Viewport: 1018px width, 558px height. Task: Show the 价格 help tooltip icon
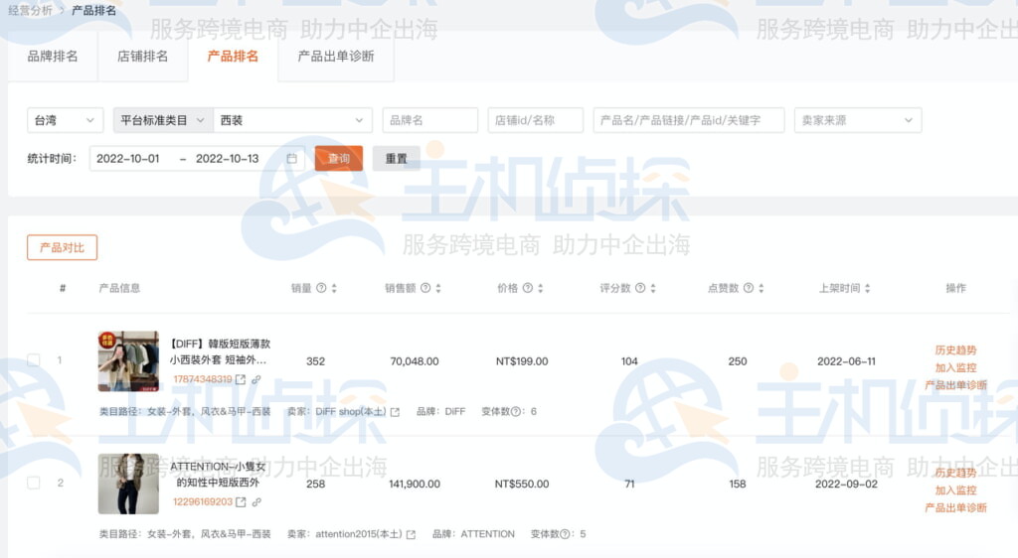[x=528, y=288]
